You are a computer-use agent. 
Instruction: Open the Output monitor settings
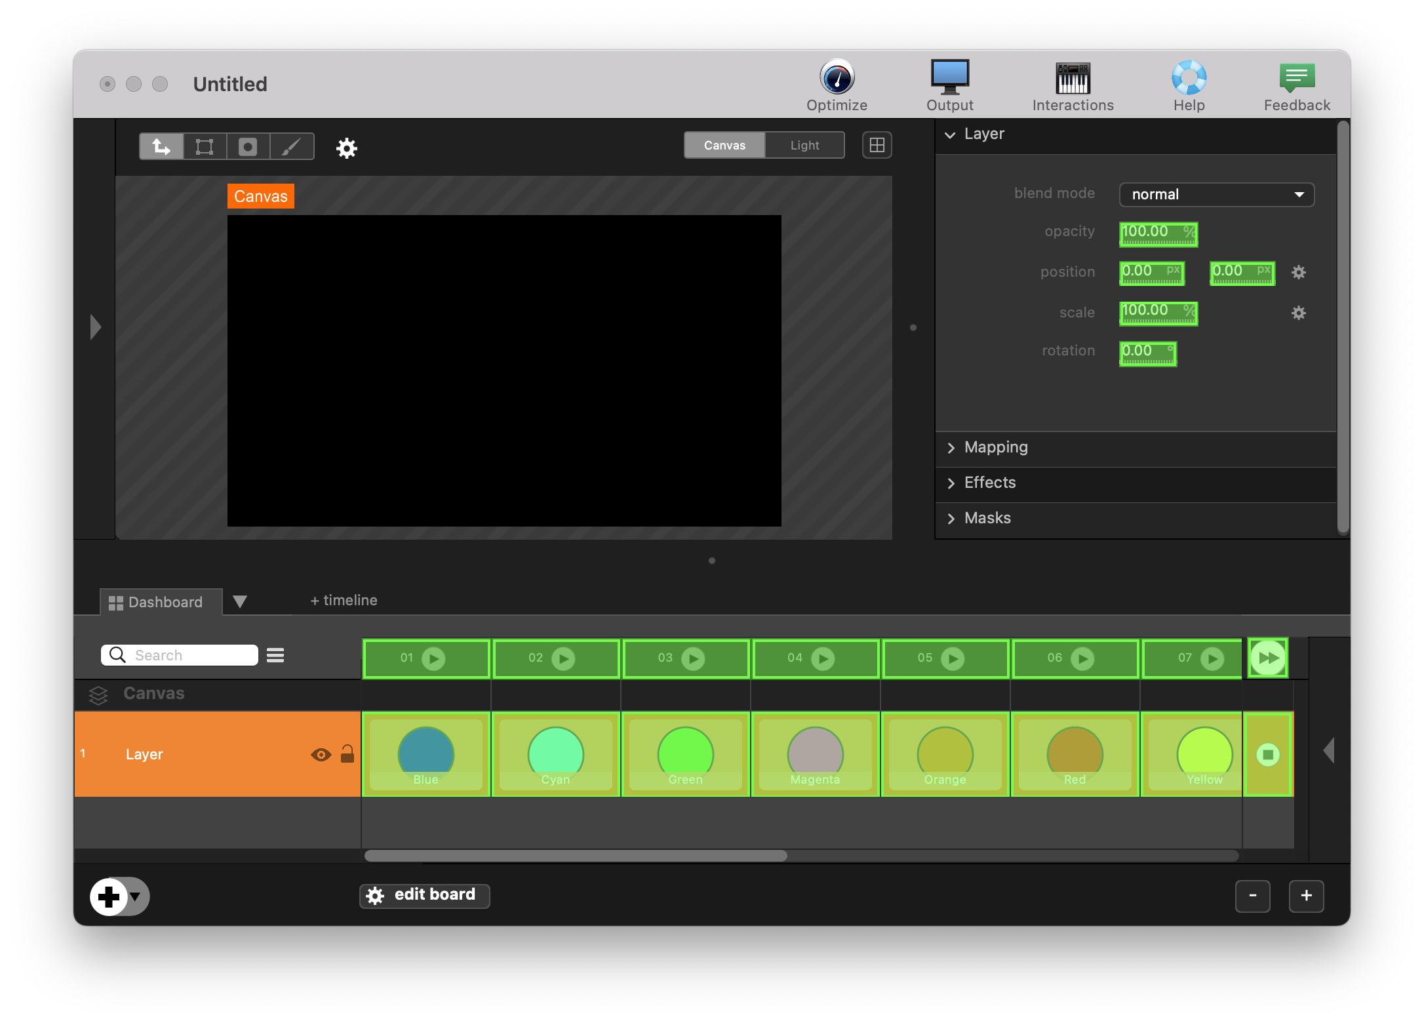[949, 79]
